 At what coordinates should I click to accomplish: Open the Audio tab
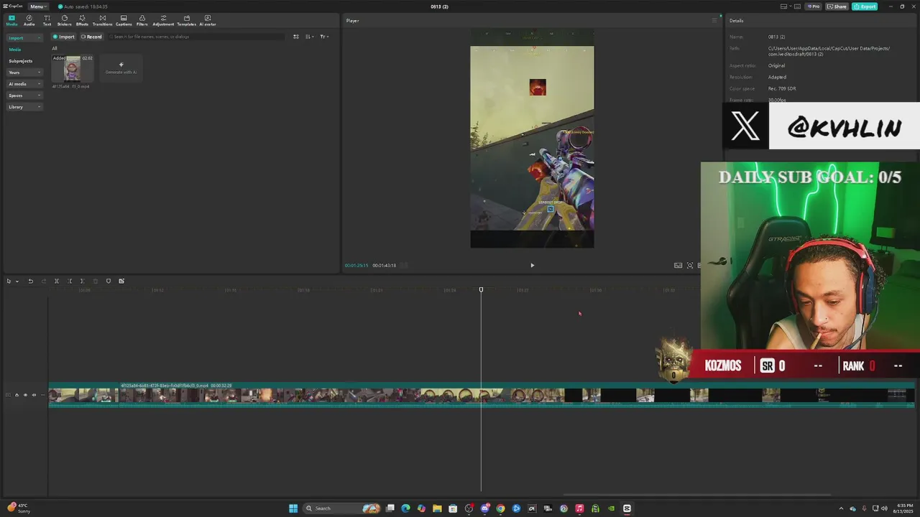point(29,20)
